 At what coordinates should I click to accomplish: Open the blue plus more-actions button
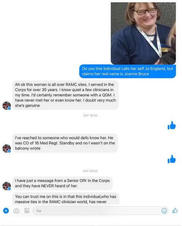pyautogui.click(x=6, y=211)
